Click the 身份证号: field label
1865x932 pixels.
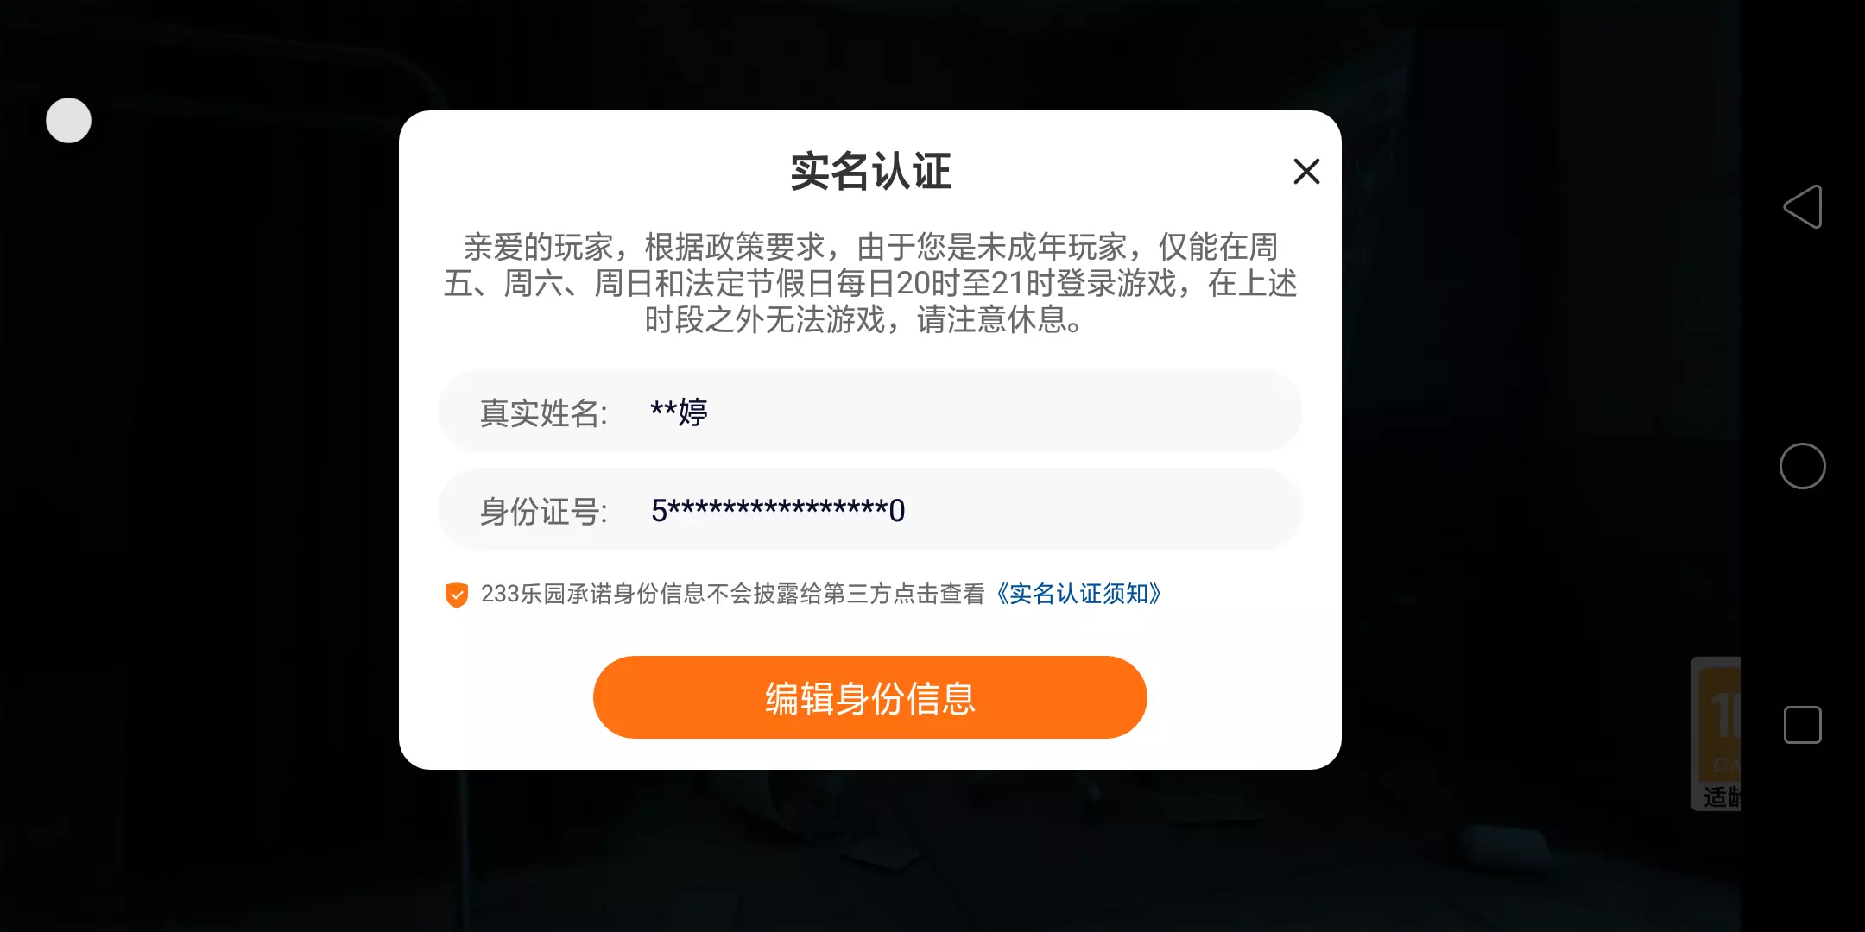coord(544,511)
